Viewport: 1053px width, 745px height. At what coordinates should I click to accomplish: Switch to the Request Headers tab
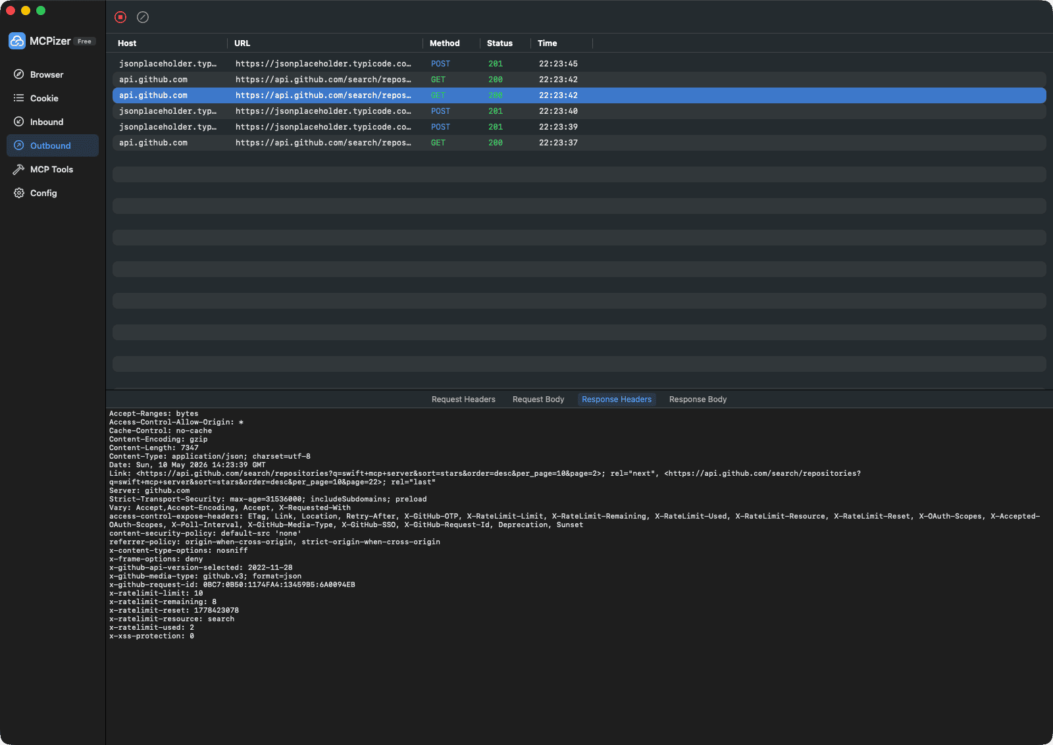click(x=463, y=399)
